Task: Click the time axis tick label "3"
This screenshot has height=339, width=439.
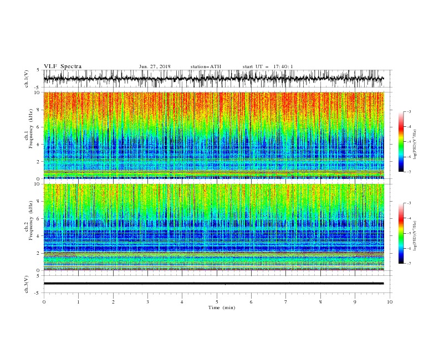Action: tap(147, 302)
